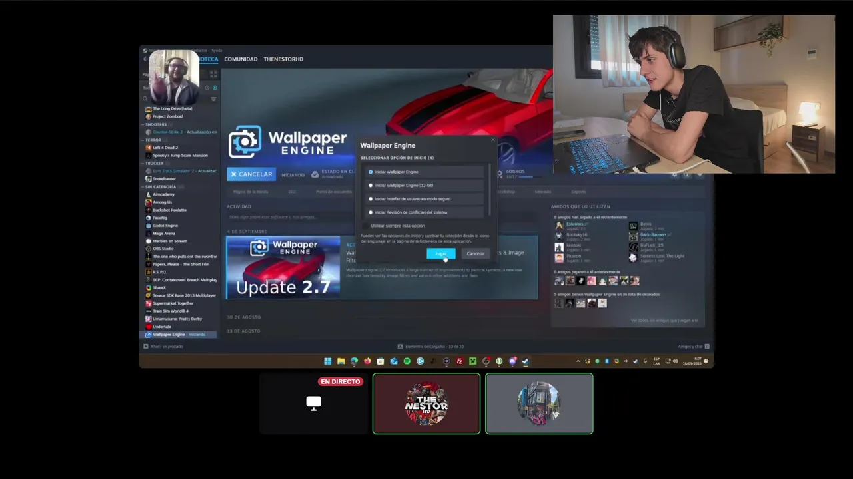
Task: Open FileZilla from the taskbar
Action: coord(459,361)
